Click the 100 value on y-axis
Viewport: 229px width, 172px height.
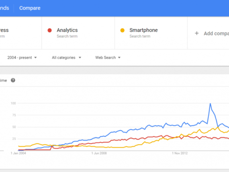tap(13, 103)
